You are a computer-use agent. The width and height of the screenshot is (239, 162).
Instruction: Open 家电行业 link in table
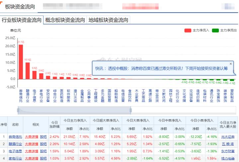[x=15, y=158]
